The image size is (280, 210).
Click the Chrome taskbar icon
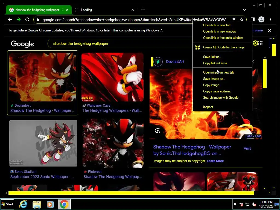[64, 204]
